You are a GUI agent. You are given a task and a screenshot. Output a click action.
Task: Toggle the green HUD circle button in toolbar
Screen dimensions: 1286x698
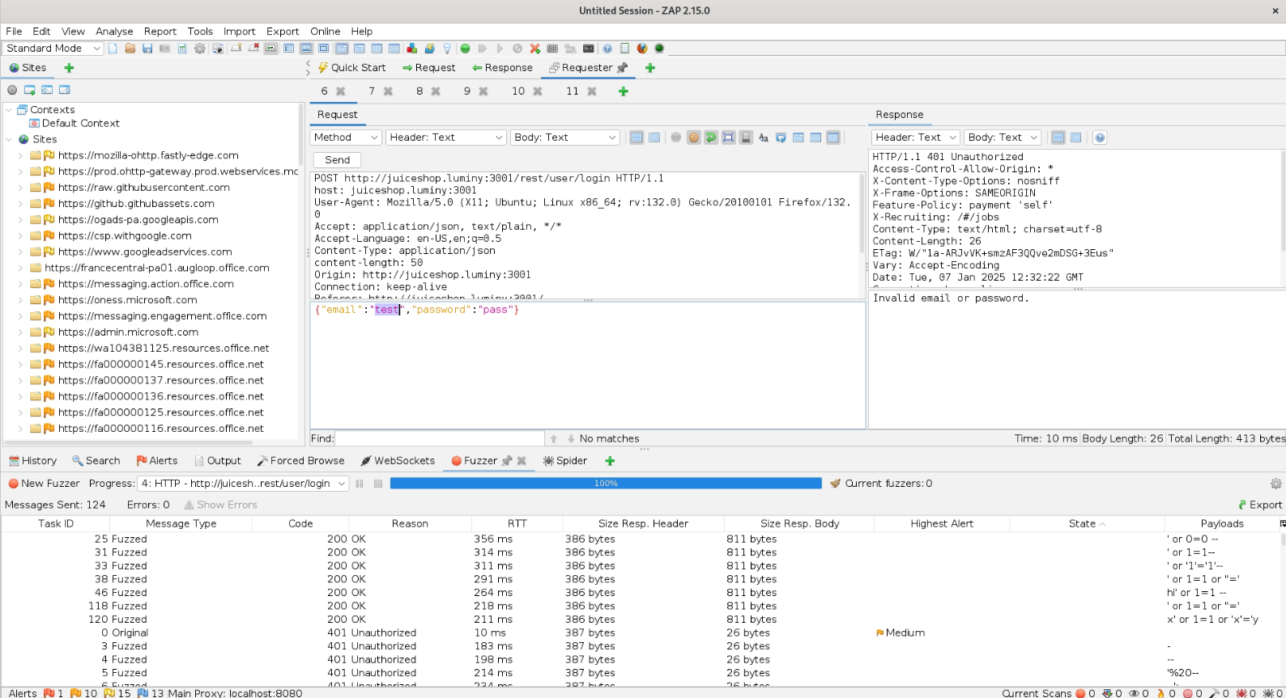pos(659,49)
